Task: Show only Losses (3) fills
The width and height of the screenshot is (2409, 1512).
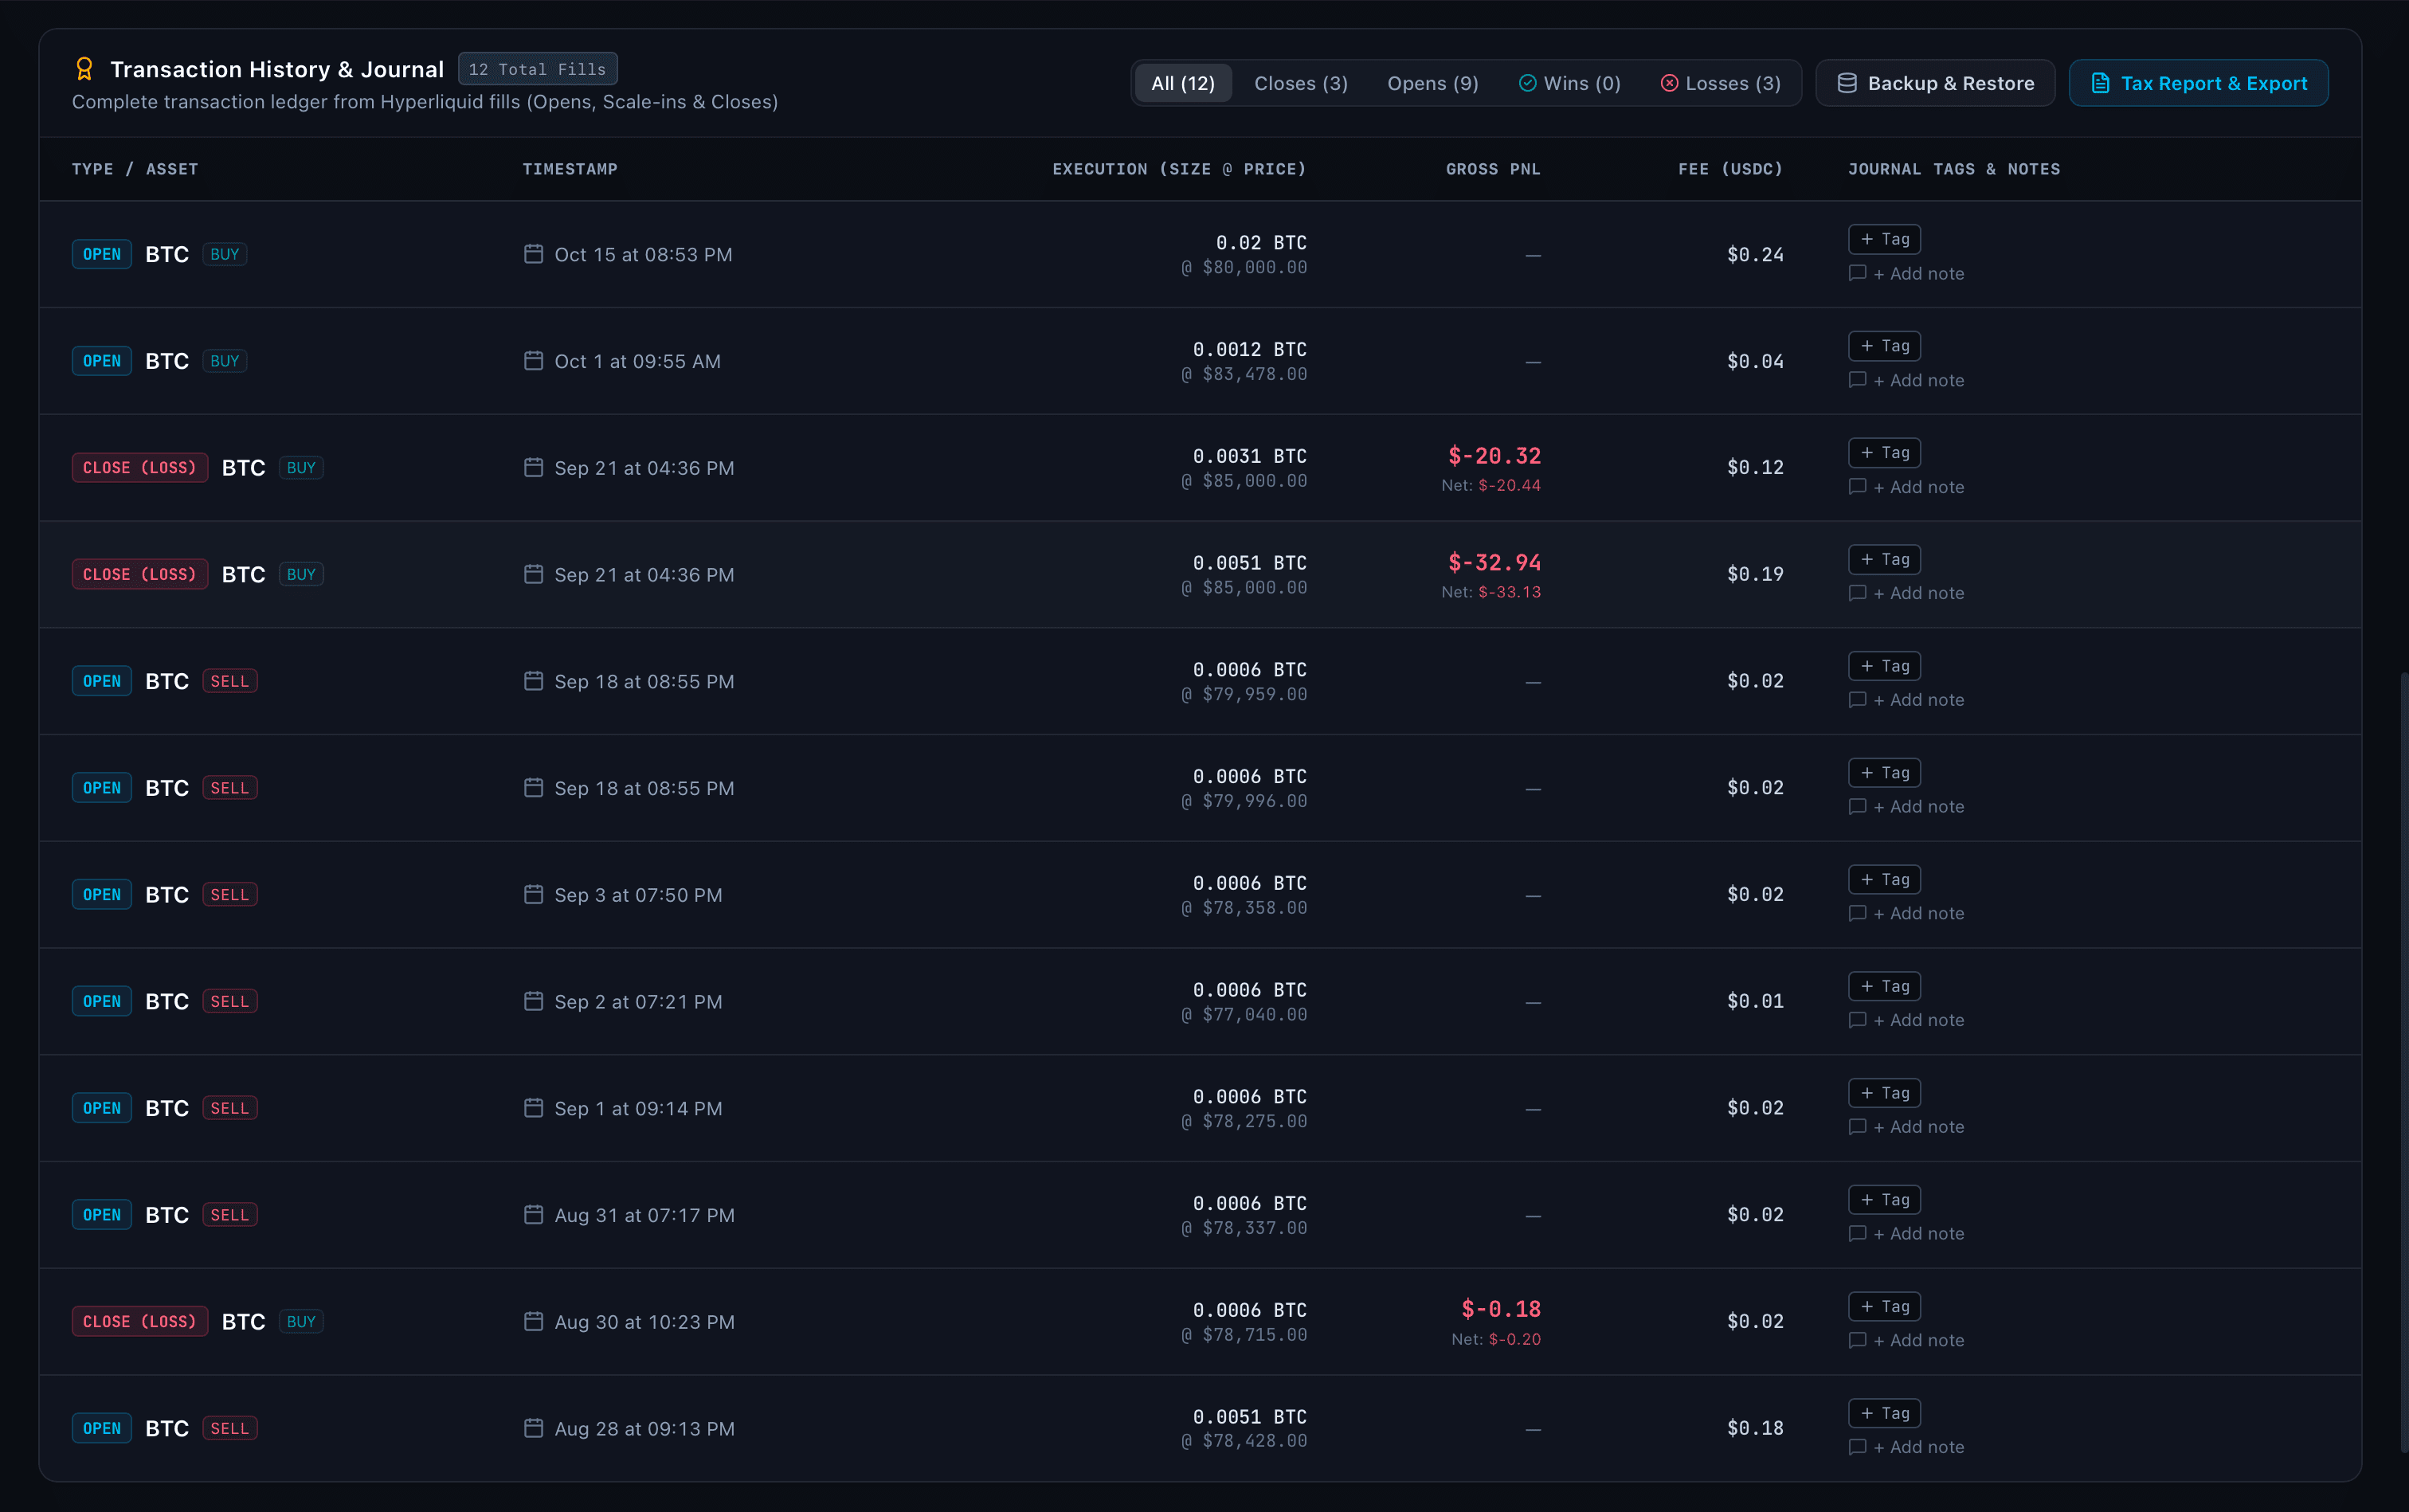Action: [1721, 83]
